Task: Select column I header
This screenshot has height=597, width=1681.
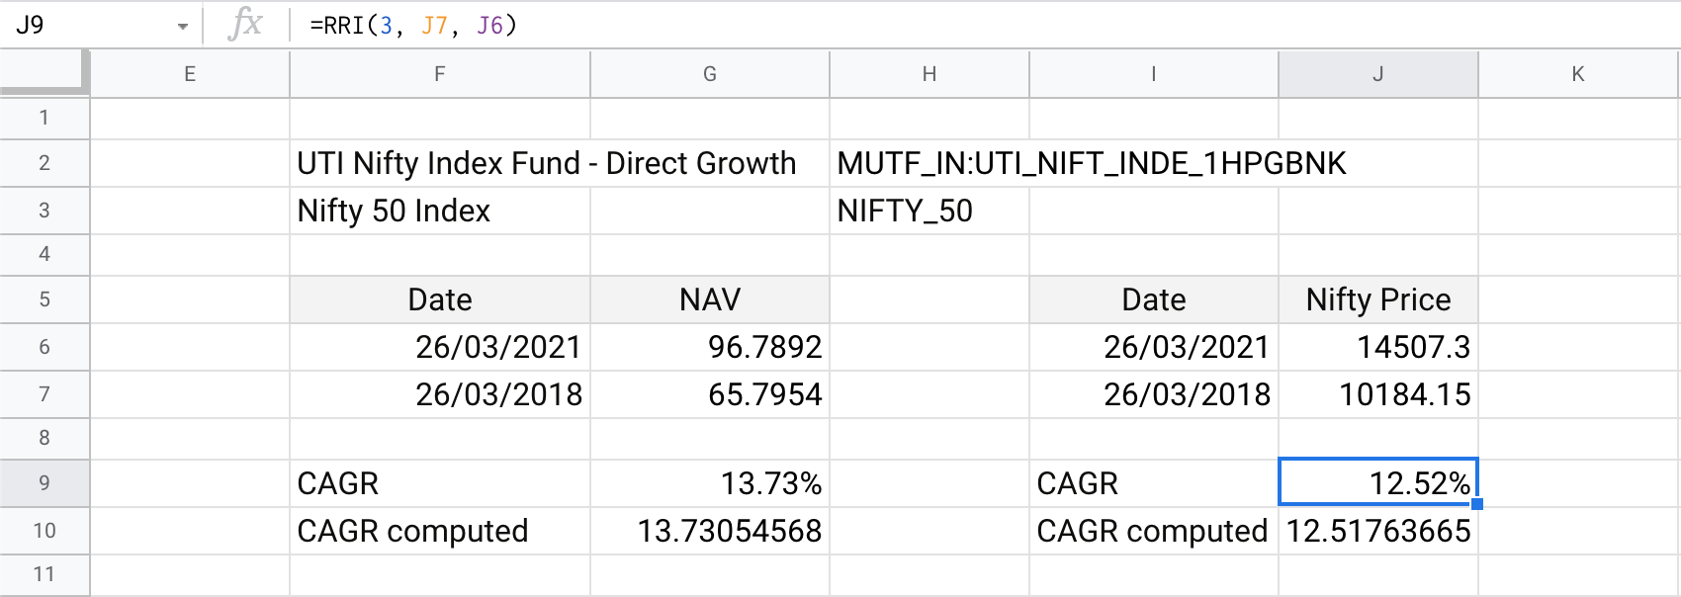Action: 1154,74
